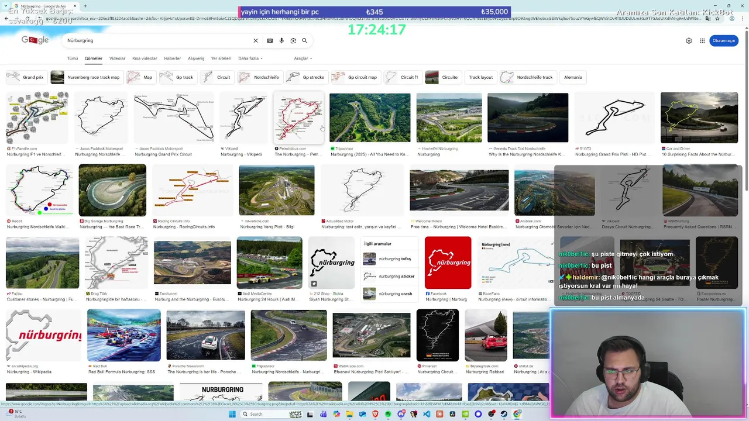This screenshot has width=749, height=421.
Task: Apply the Nordschleife track filter chip
Action: [x=528, y=77]
